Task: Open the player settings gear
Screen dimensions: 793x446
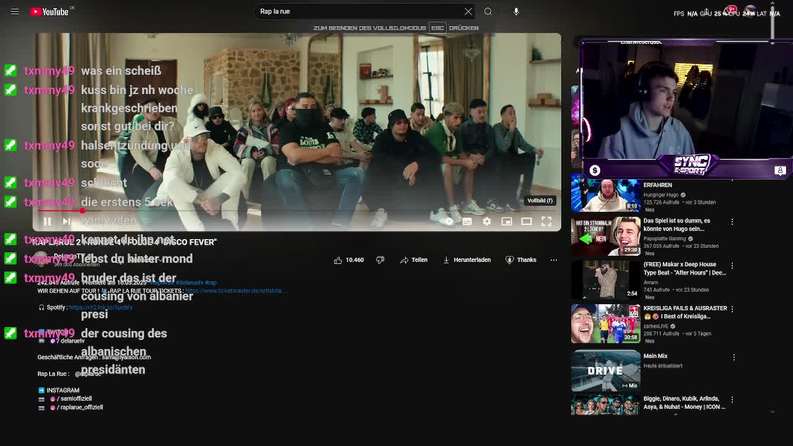Action: 487,221
